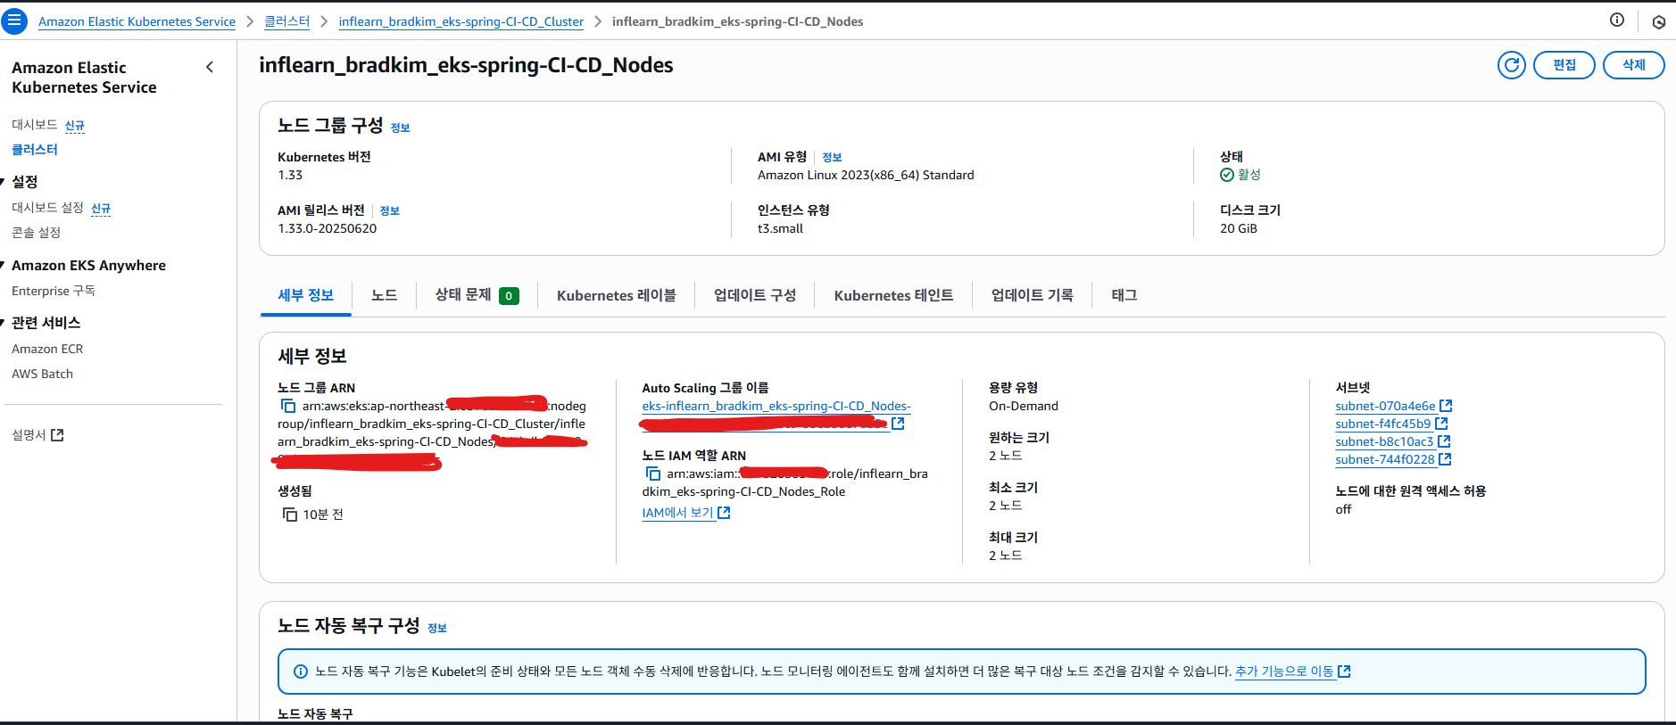Image resolution: width=1676 pixels, height=725 pixels.
Task: Open AWS Batch in the sidebar
Action: 42,374
